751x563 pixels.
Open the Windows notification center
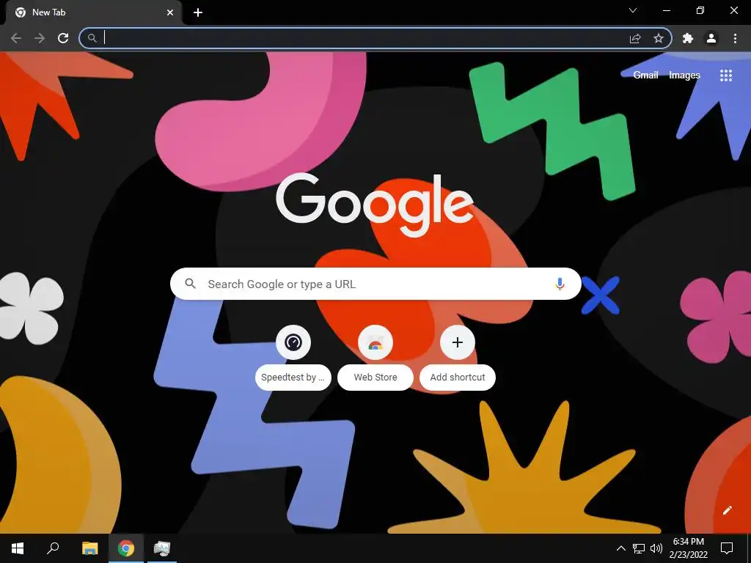point(727,548)
